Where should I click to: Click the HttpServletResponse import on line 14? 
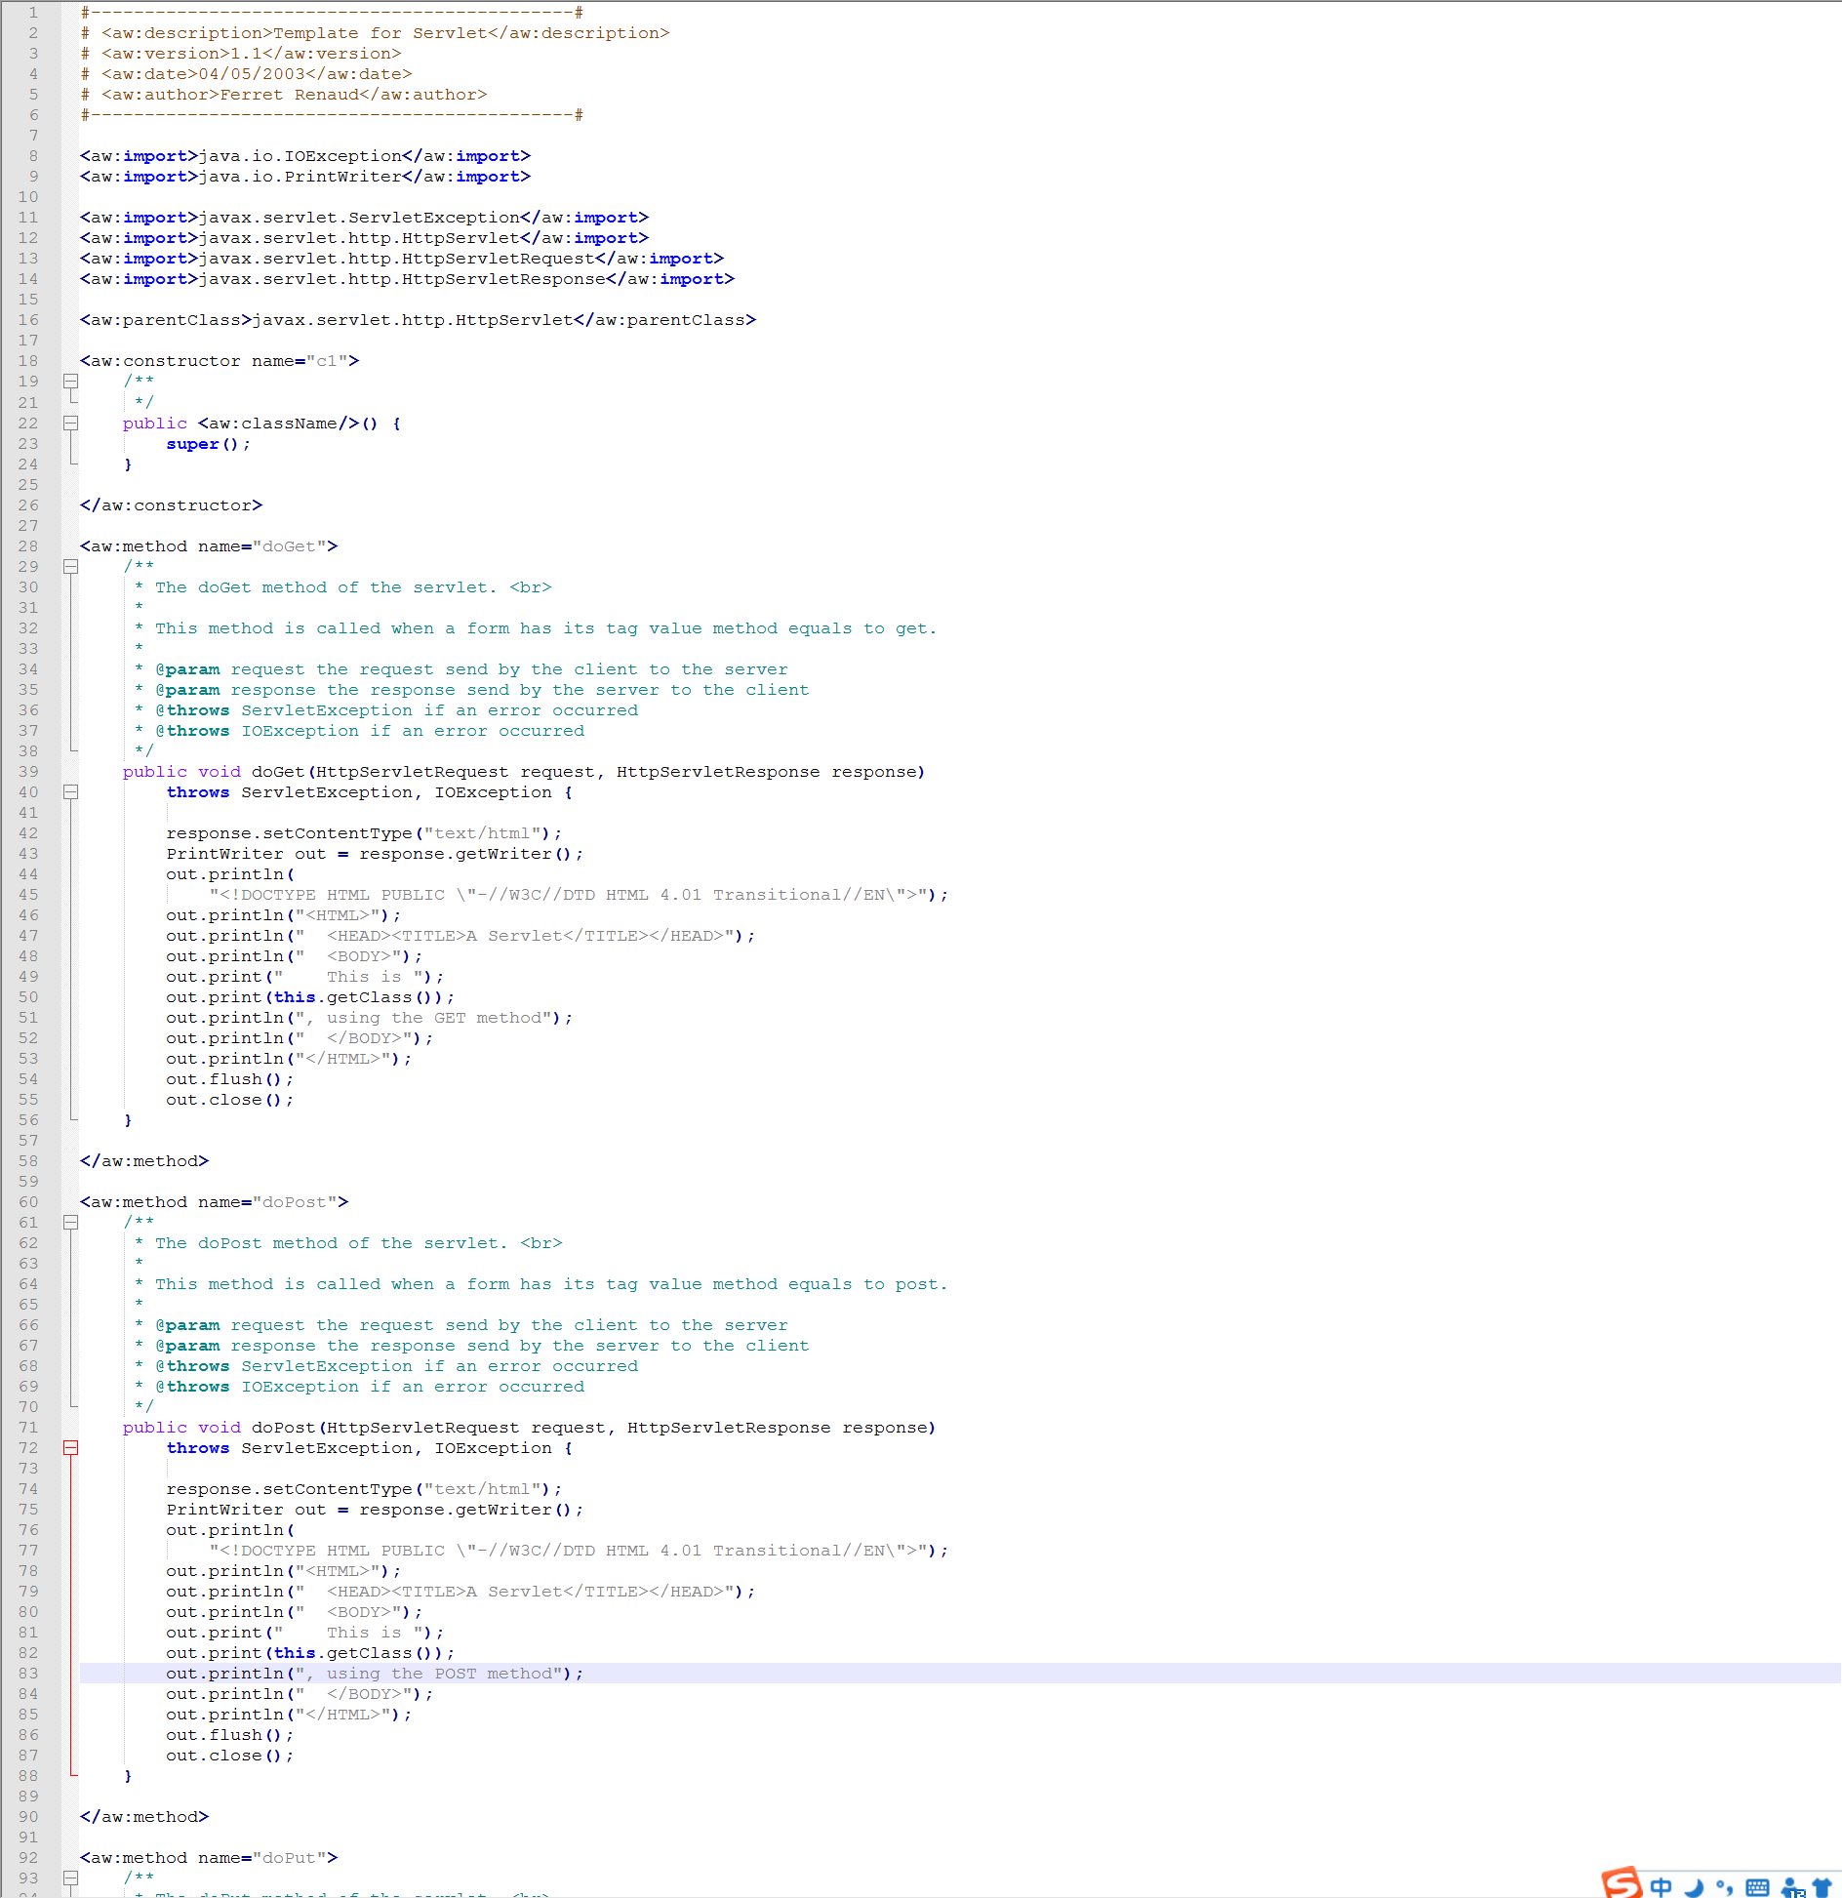[407, 279]
